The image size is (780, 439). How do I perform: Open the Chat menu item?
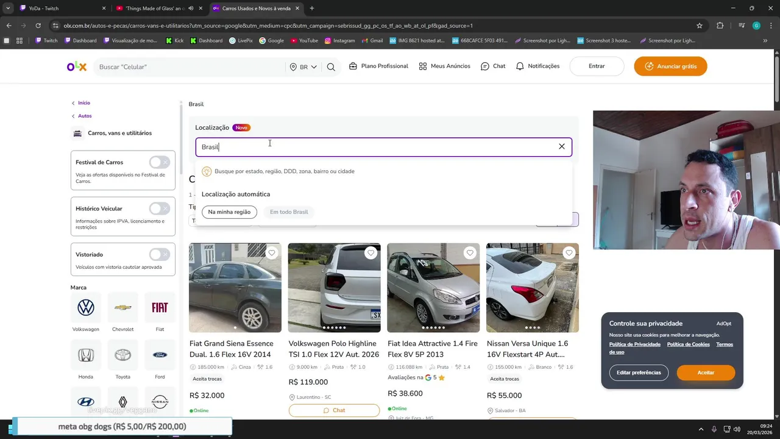coord(493,66)
